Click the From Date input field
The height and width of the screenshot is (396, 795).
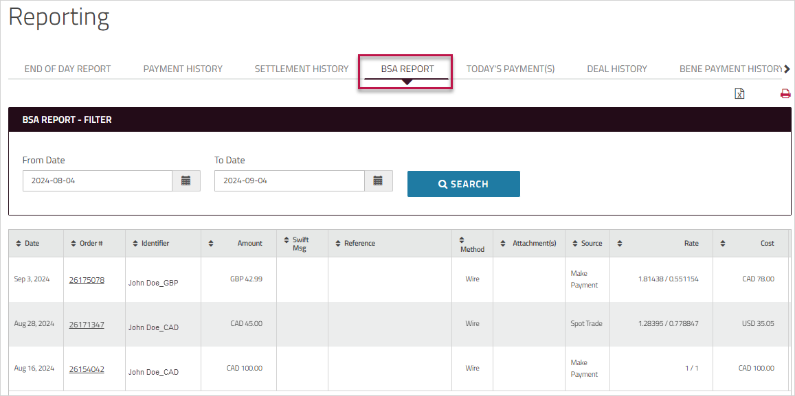pyautogui.click(x=97, y=181)
